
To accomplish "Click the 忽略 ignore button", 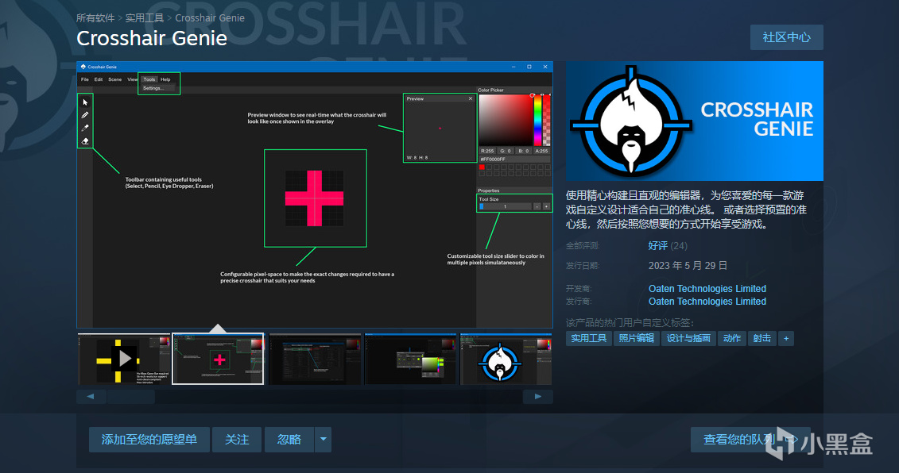I will 289,439.
